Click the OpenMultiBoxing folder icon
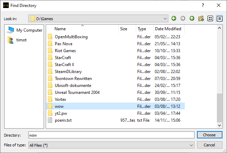This screenshot has width=227, height=153. [50, 37]
